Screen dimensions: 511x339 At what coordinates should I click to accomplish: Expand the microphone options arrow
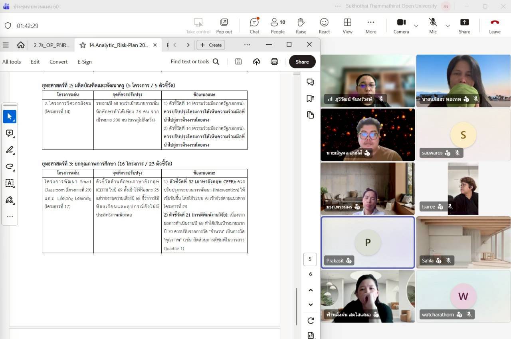pyautogui.click(x=448, y=26)
